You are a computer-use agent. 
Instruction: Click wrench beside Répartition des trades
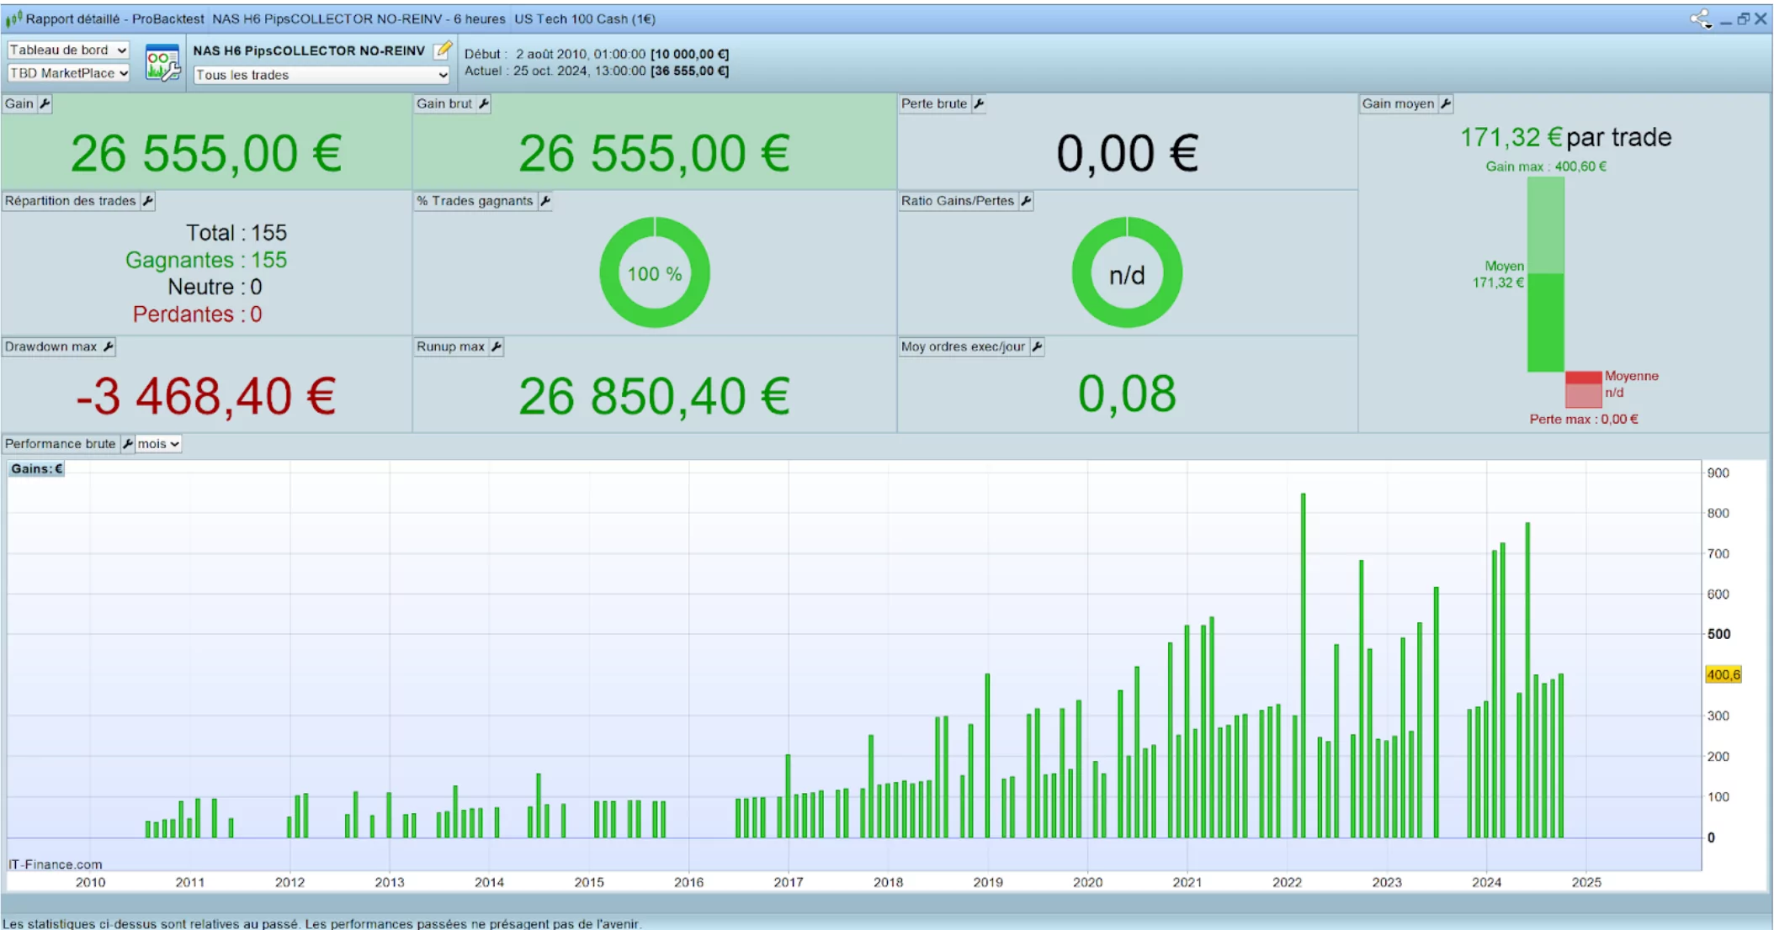(x=148, y=201)
